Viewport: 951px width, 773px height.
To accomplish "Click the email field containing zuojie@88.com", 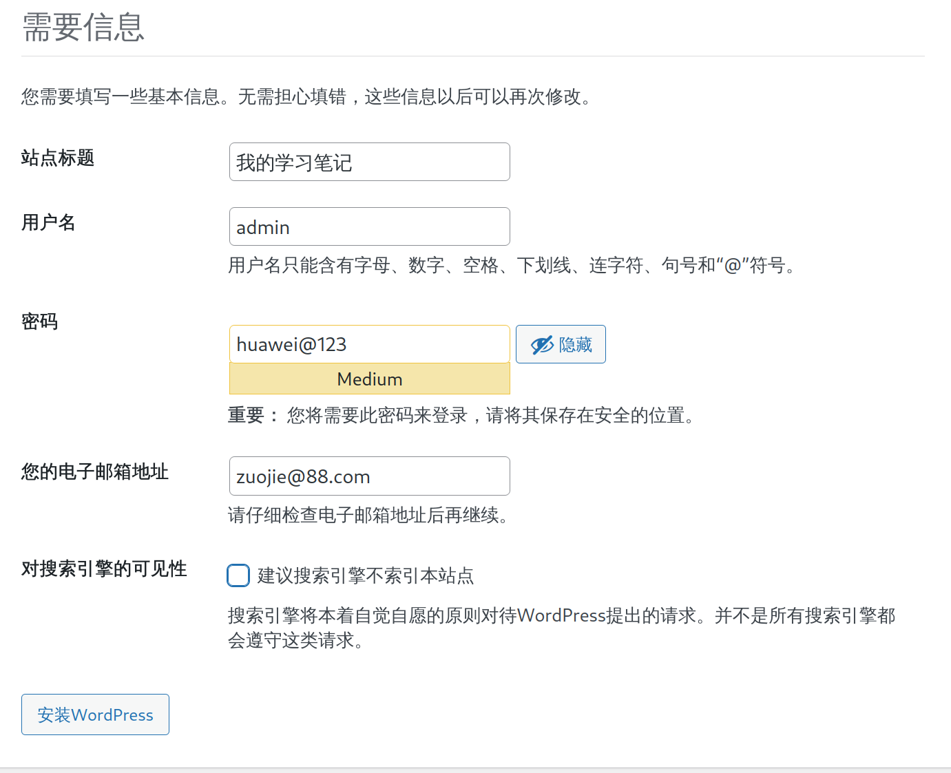I will pyautogui.click(x=369, y=476).
